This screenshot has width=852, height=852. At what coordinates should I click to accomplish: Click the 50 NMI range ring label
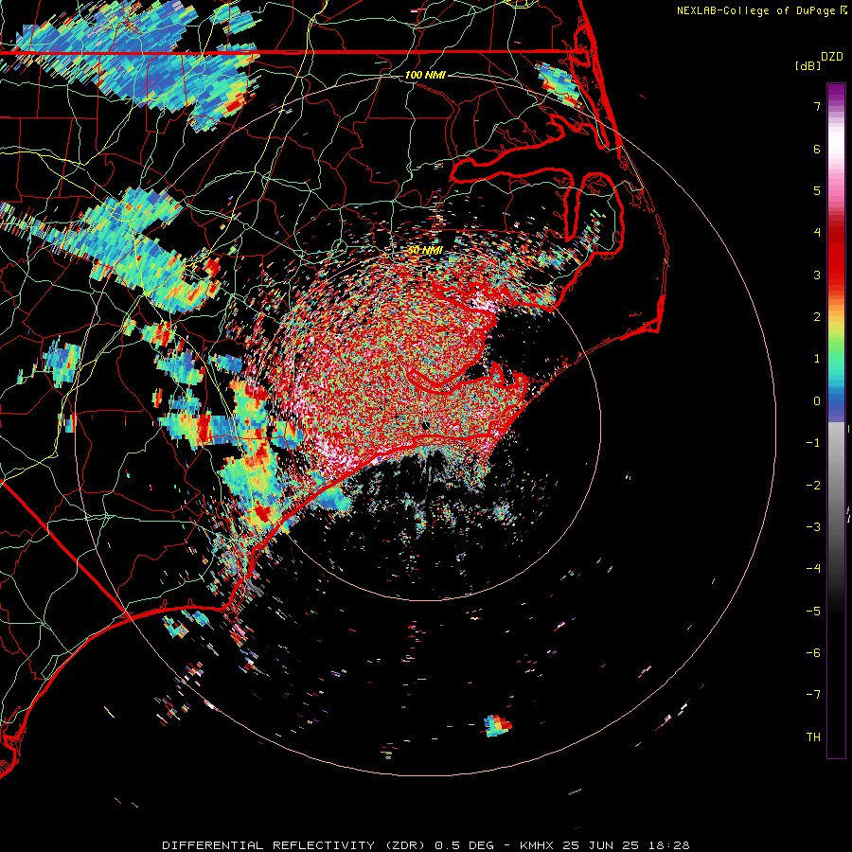tap(425, 250)
